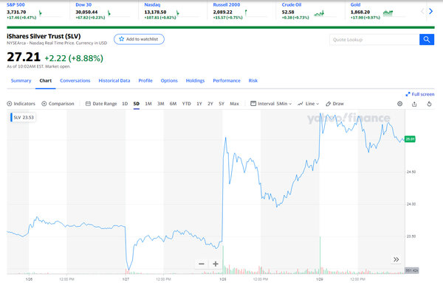Click the SLV 23.53 chart legend label
This screenshot has height=285, width=443.
[22, 117]
